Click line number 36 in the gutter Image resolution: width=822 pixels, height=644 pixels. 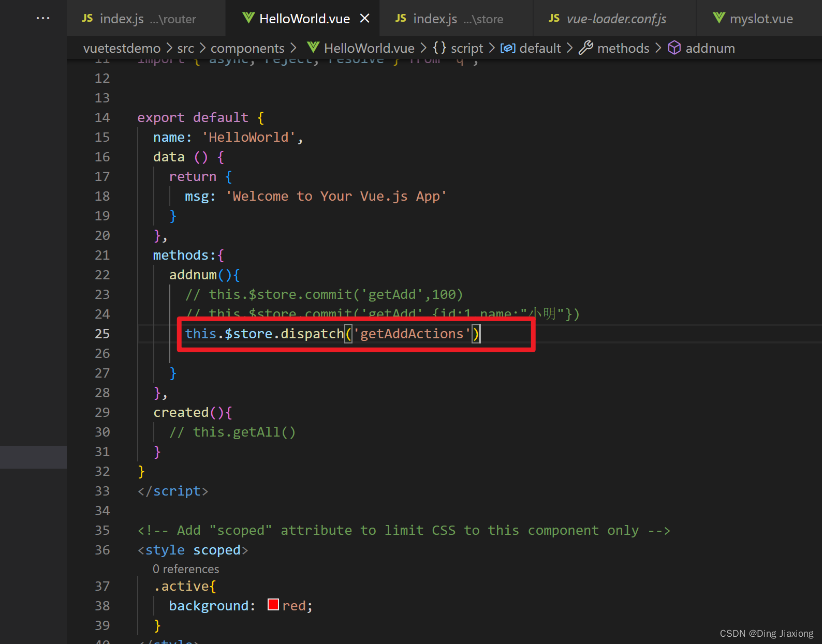pyautogui.click(x=102, y=550)
